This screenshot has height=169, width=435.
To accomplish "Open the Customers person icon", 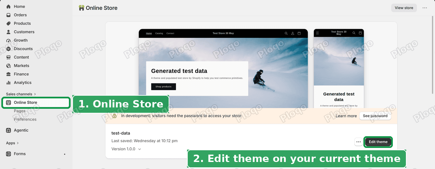I will (x=8, y=32).
